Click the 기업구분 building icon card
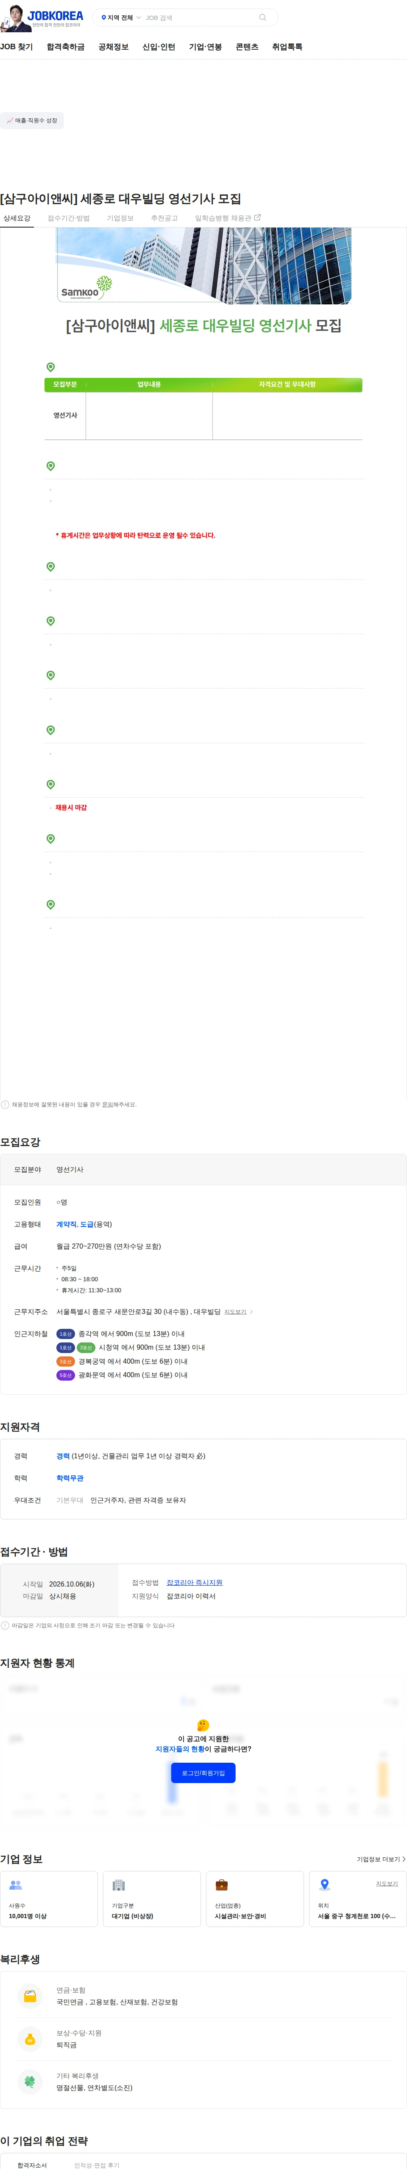Image resolution: width=407 pixels, height=2169 pixels. click(152, 1899)
